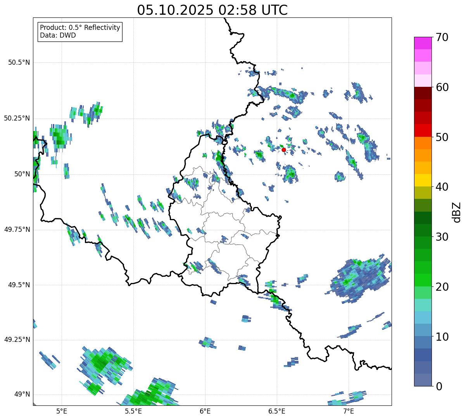The height and width of the screenshot is (419, 466).
Task: Click the 'Product: 0.5° Reflectivity' legend text
Action: [80, 28]
